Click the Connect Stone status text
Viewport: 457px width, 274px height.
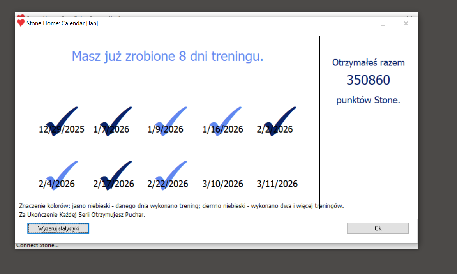tap(37, 246)
